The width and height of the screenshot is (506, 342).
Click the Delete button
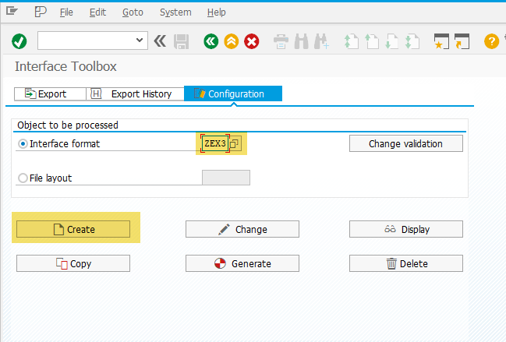pos(406,263)
